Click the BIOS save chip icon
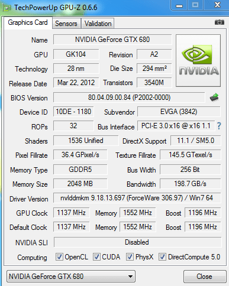Screen dimensions: 229x286 click(214, 97)
